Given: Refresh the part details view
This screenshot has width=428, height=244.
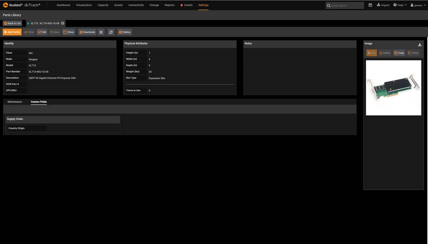Looking at the screenshot, I should point(111,32).
